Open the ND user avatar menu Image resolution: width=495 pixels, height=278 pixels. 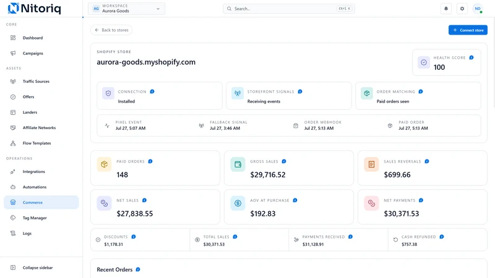click(x=478, y=9)
